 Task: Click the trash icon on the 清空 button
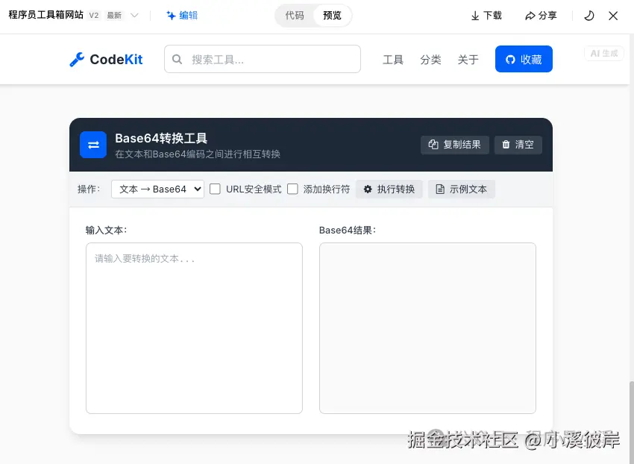click(x=505, y=144)
